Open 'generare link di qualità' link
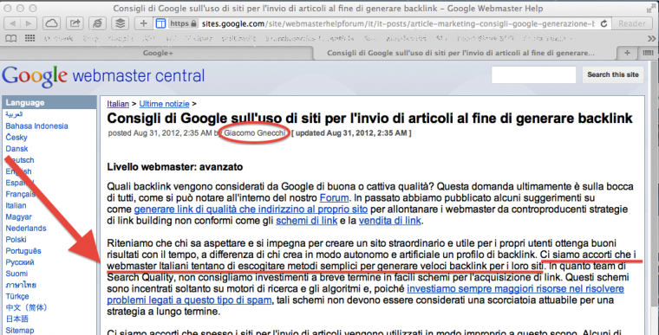Screen dimensions: 659x335 point(251,209)
